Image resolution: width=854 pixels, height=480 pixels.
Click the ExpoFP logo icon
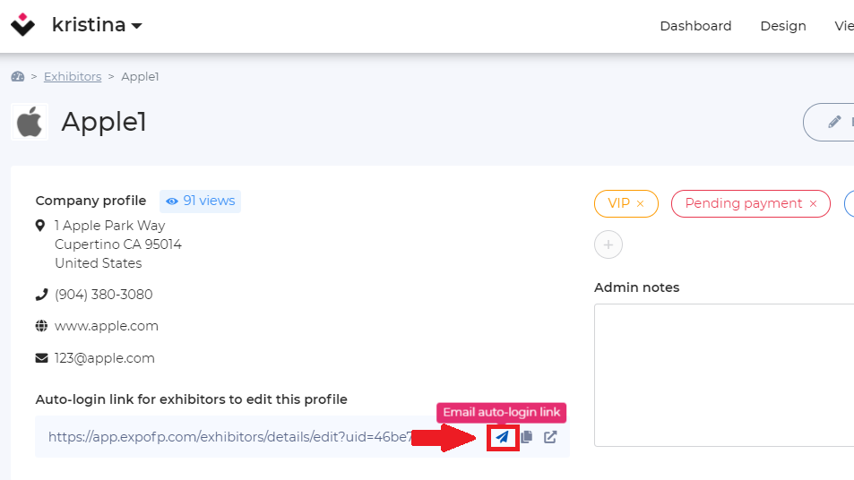(x=23, y=25)
